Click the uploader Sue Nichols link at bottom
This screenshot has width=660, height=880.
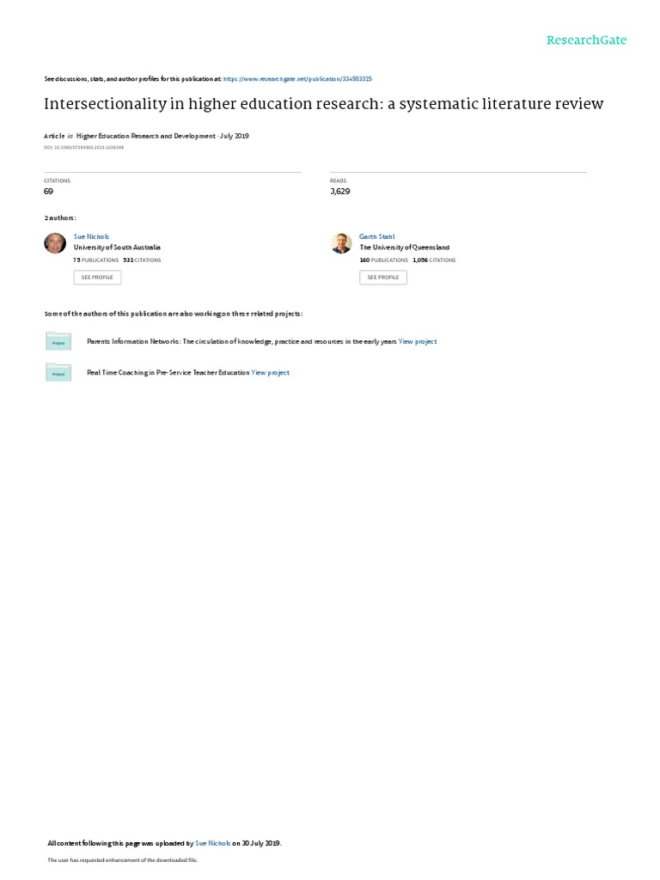[213, 843]
